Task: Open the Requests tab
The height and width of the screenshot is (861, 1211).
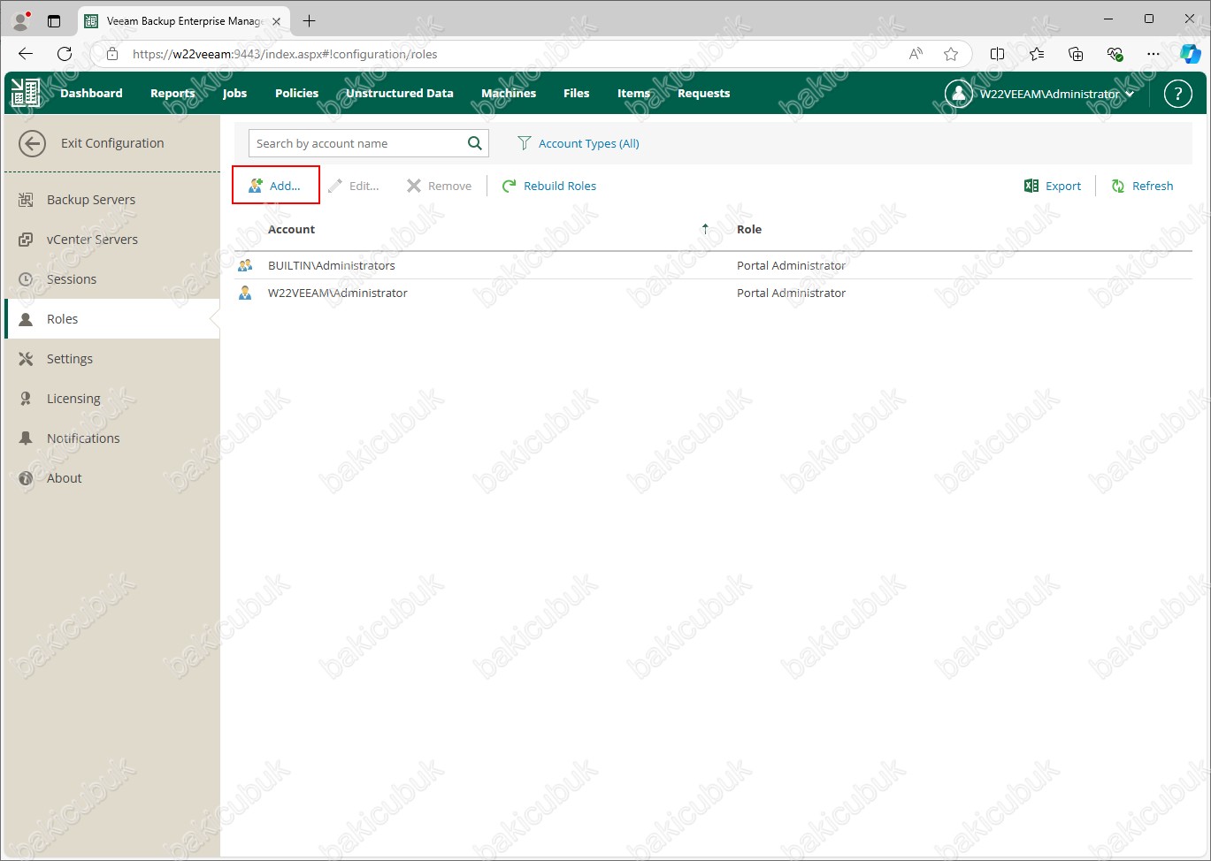Action: coord(703,93)
